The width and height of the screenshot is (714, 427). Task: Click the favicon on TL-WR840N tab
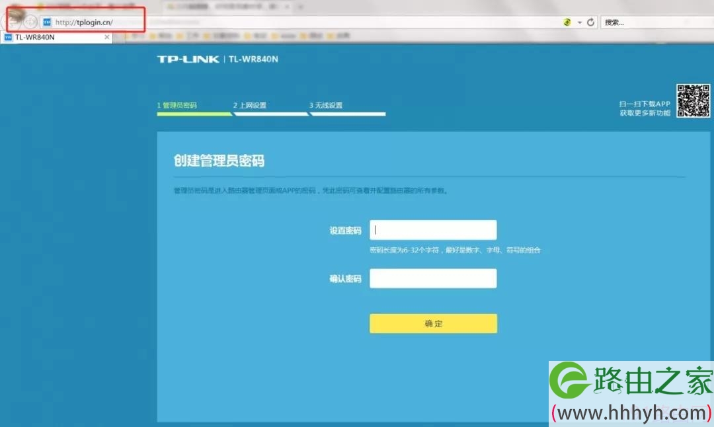(8, 37)
